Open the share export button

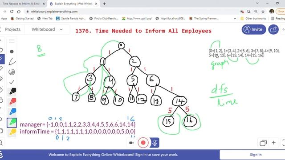pyautogui.click(x=273, y=29)
